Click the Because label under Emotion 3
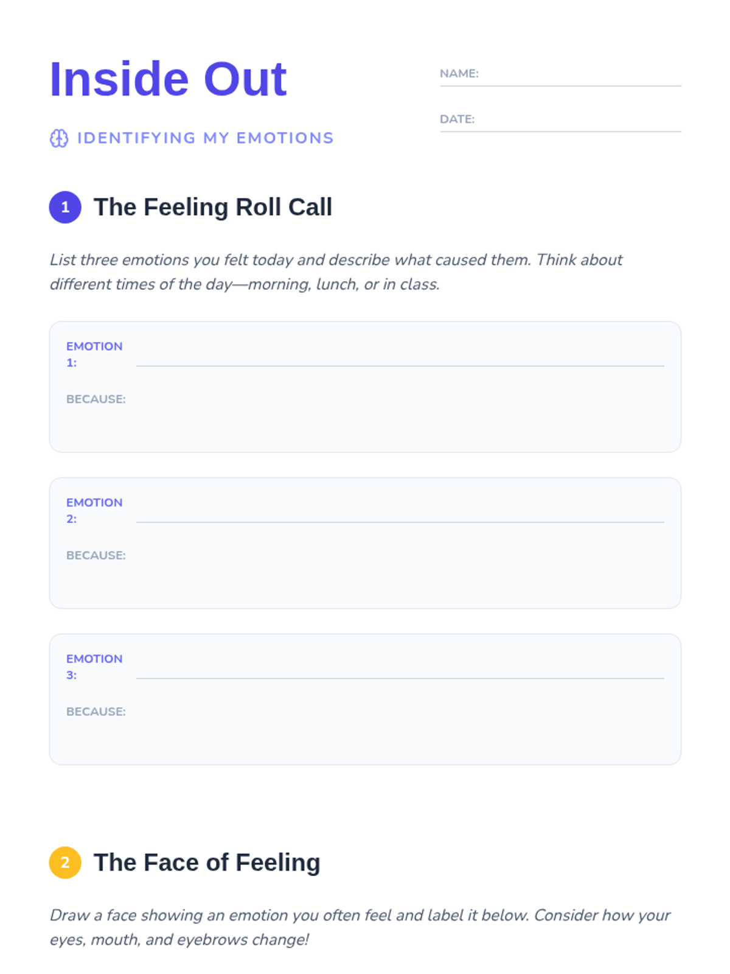 (96, 712)
